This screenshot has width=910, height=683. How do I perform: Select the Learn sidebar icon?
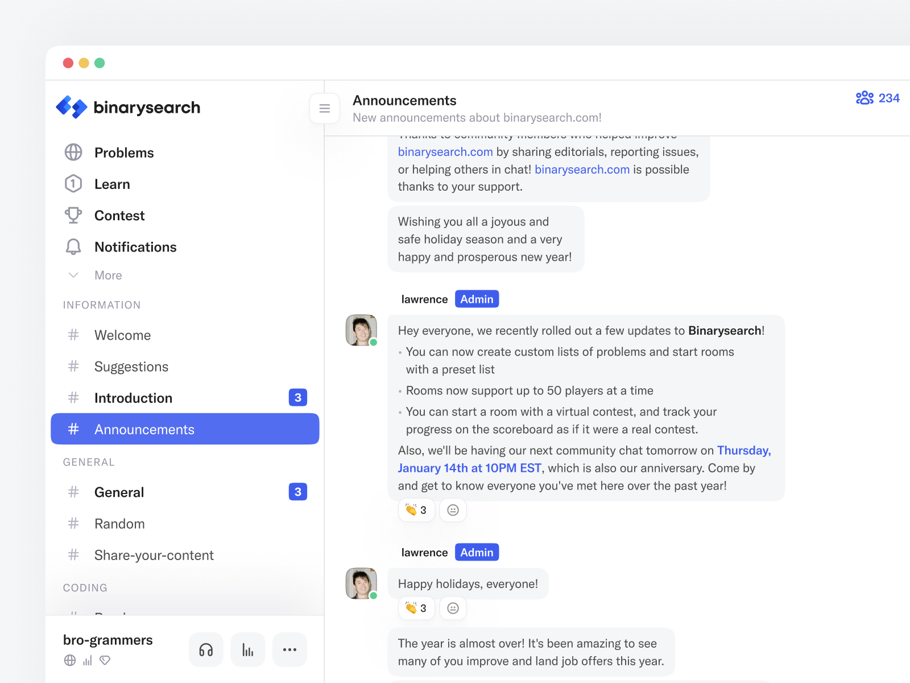tap(73, 183)
